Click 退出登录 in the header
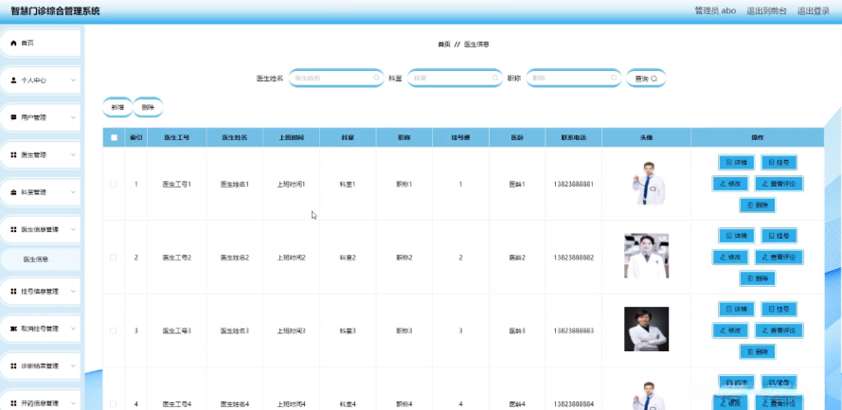The image size is (842, 410). (813, 10)
